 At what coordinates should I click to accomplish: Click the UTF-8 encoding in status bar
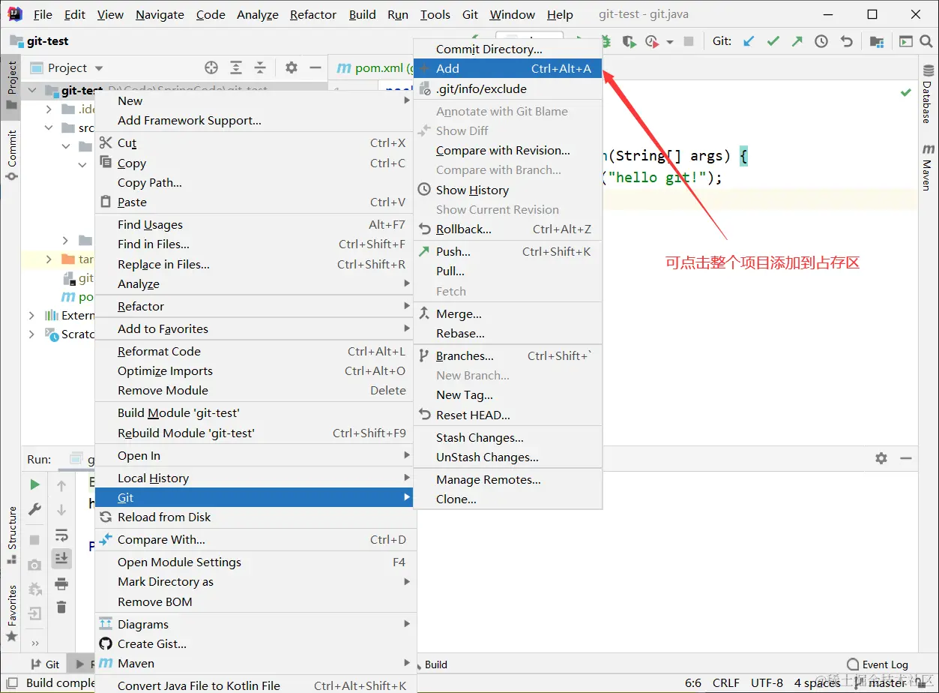coord(767,682)
